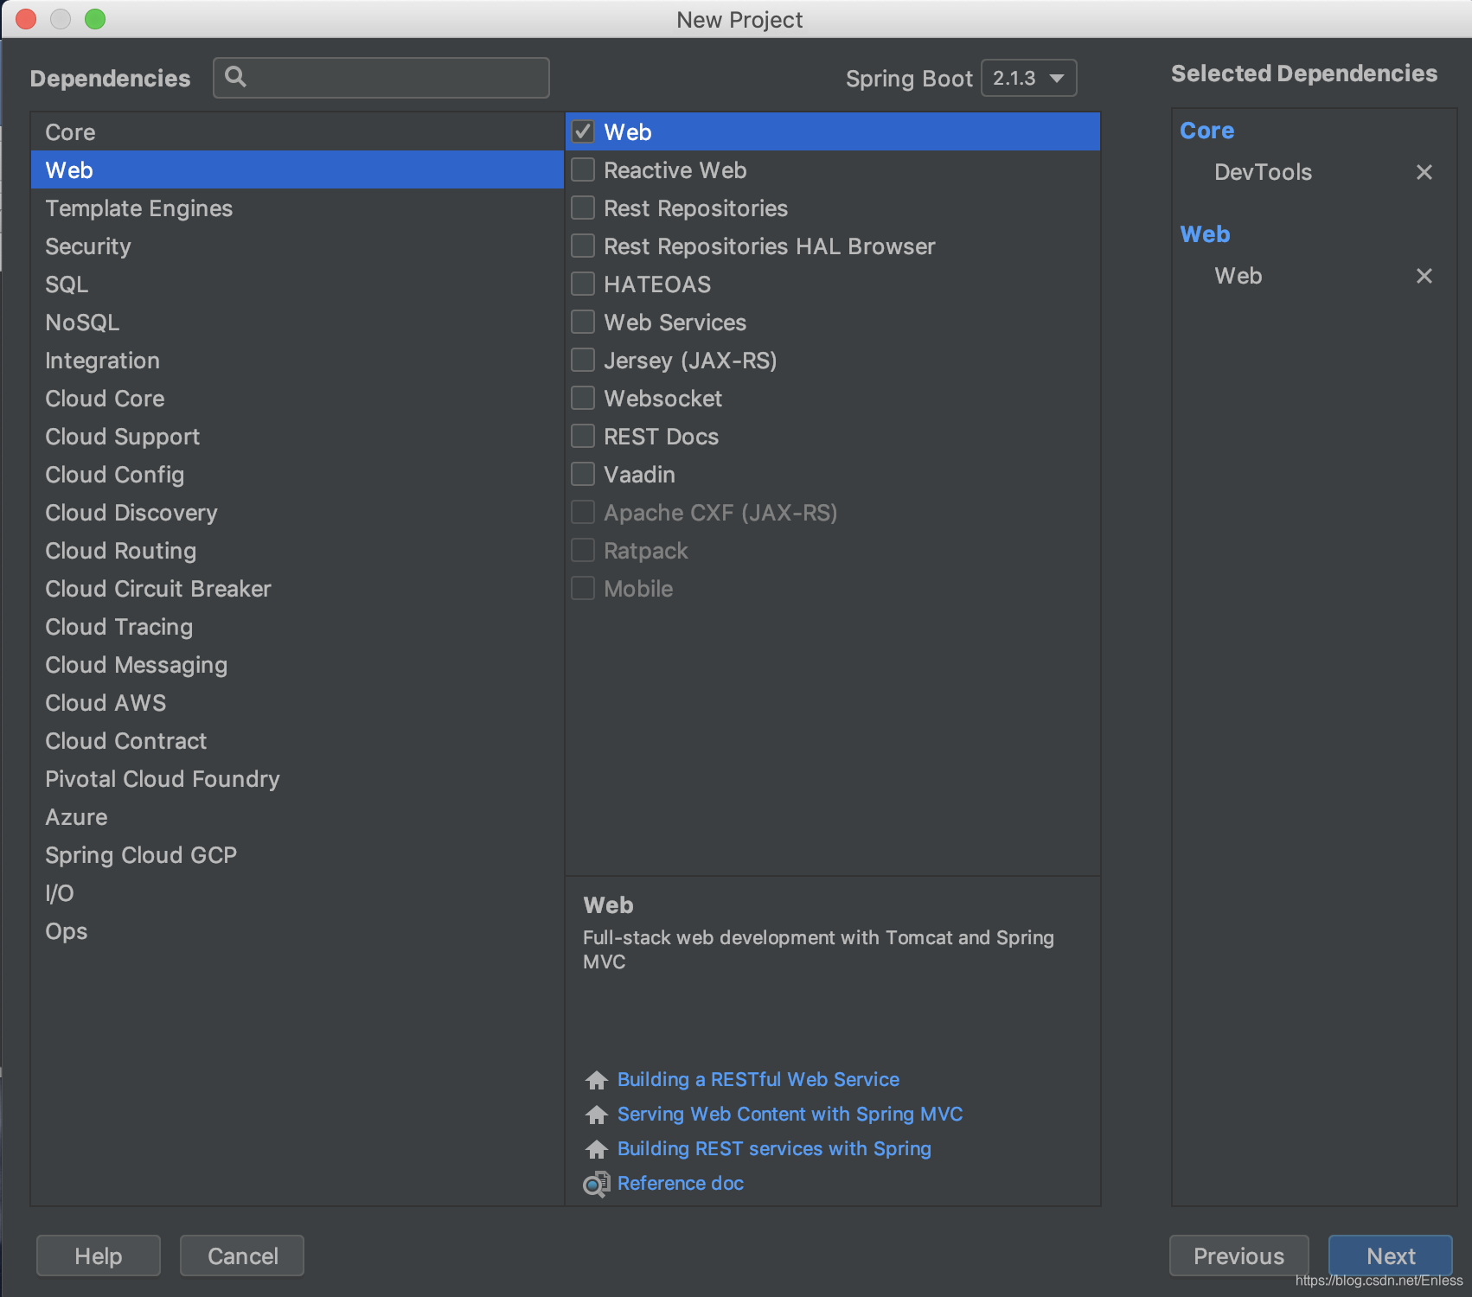Select the Integration category
The image size is (1472, 1297).
click(x=298, y=361)
